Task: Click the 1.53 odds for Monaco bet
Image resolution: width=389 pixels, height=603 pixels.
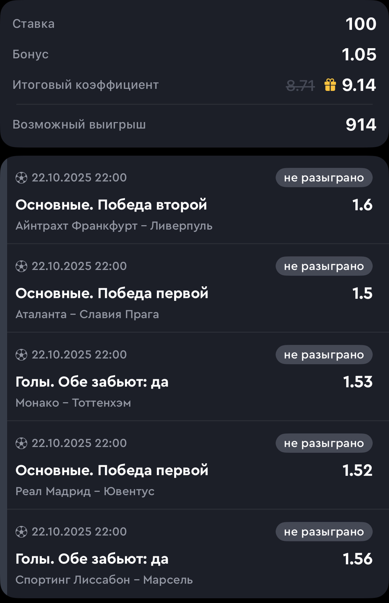Action: 358,382
